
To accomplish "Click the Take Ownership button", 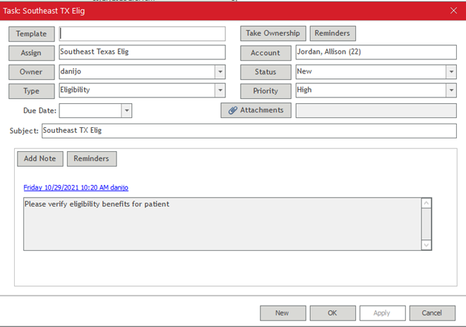I will point(273,33).
